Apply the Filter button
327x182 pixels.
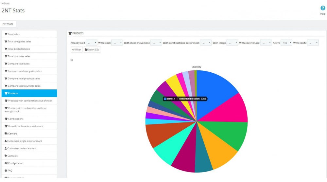[x=77, y=50]
